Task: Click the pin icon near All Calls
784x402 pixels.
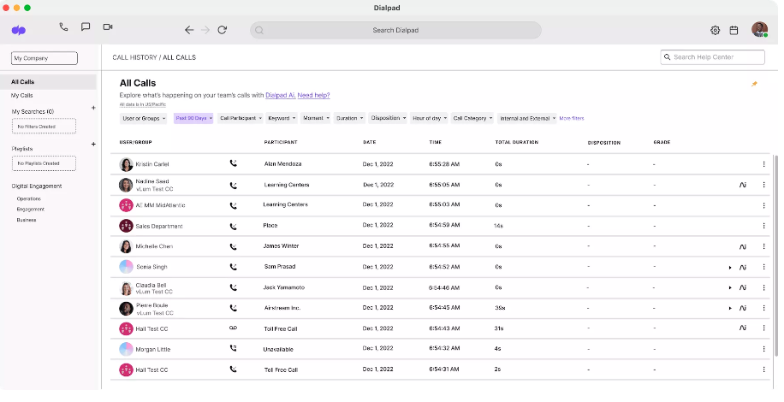Action: coord(754,84)
